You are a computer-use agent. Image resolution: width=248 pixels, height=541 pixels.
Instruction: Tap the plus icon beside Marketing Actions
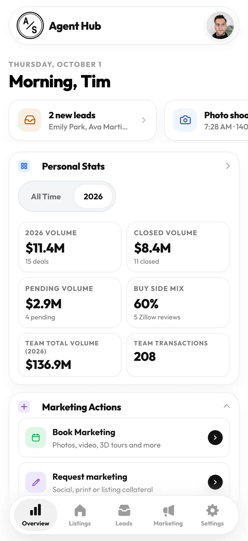coord(24,407)
